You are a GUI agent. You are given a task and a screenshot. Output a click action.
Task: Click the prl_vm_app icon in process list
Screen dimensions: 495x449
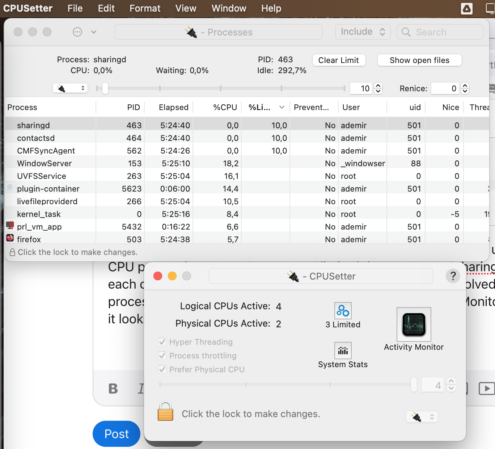[10, 226]
